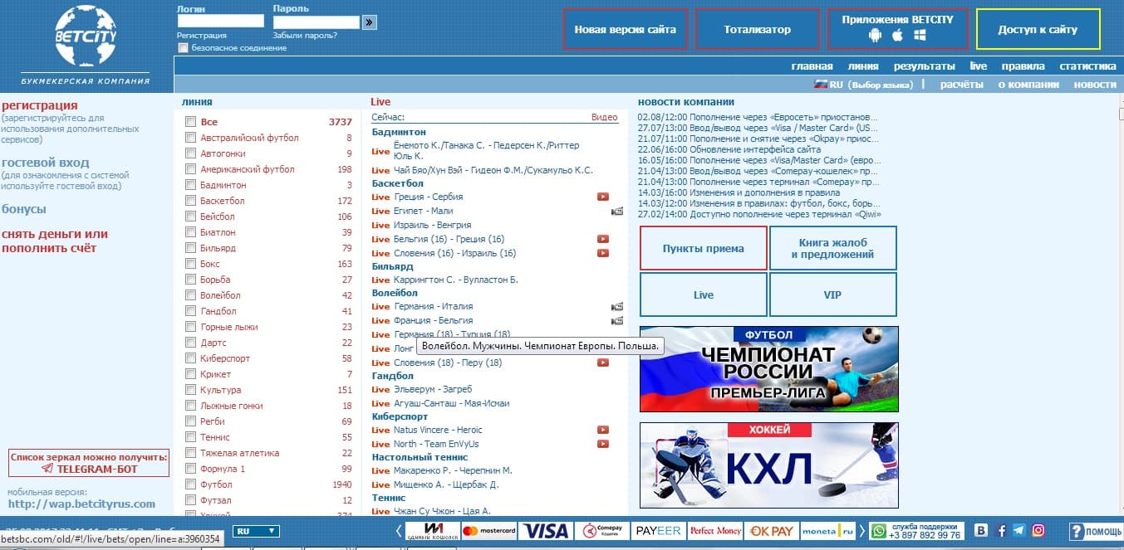The image size is (1124, 550).
Task: Click the Тотализатор button
Action: (x=758, y=29)
